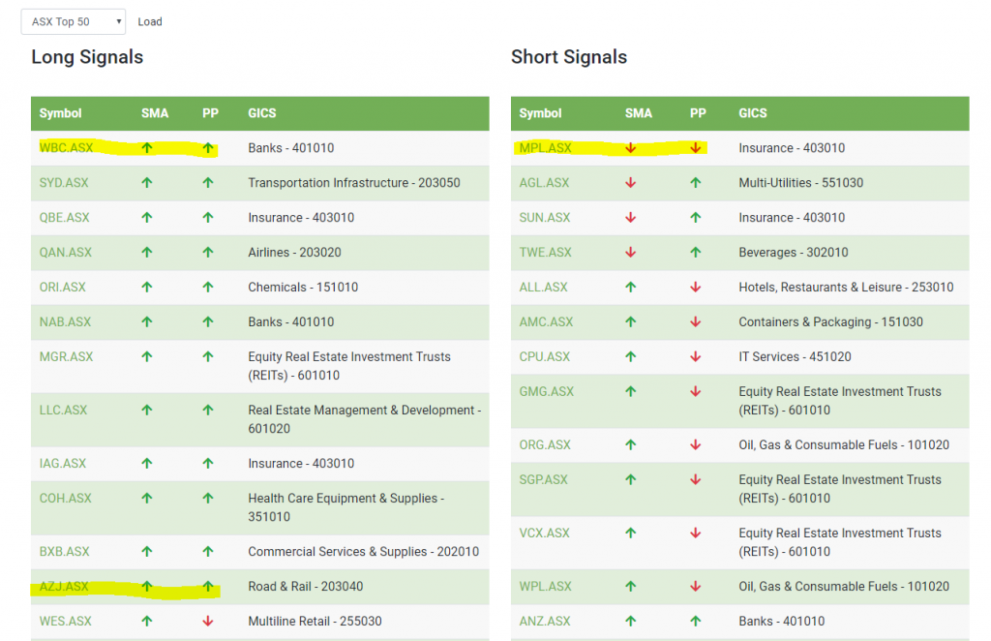Open the AGL.ASX symbol link
This screenshot has height=641, width=991.
(544, 183)
